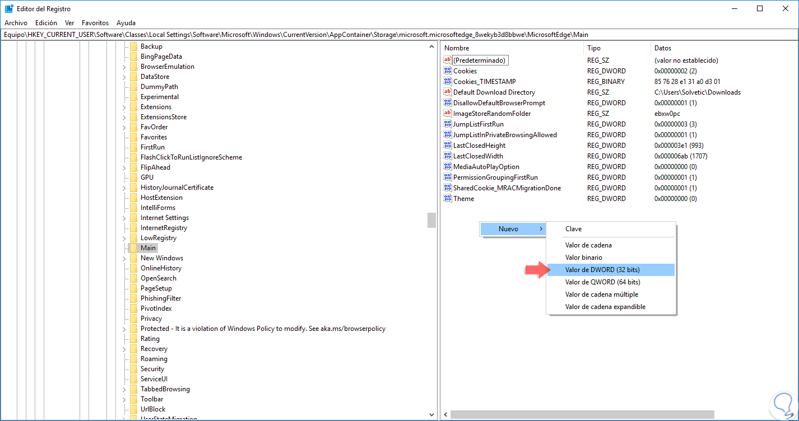
Task: Select the PhishingFilter key label
Action: (x=161, y=298)
